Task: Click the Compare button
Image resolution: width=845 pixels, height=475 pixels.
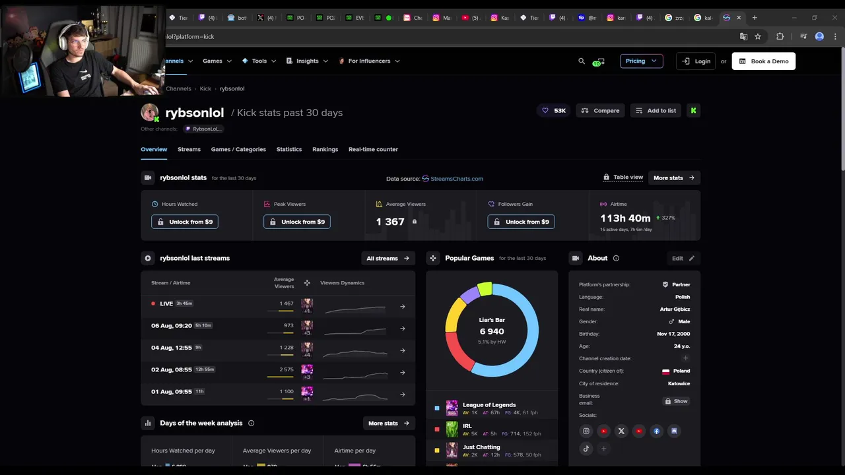Action: pyautogui.click(x=600, y=110)
